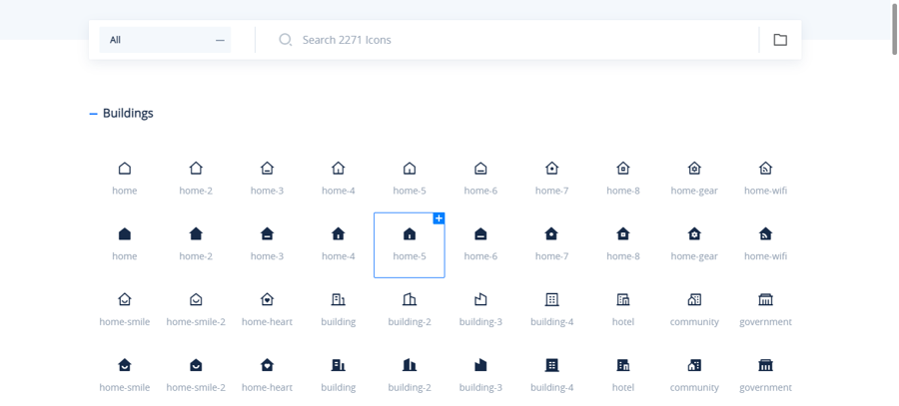Viewport: 899px width, 406px height.
Task: Pick the filled home-smile-2 icon
Action: [x=196, y=365]
